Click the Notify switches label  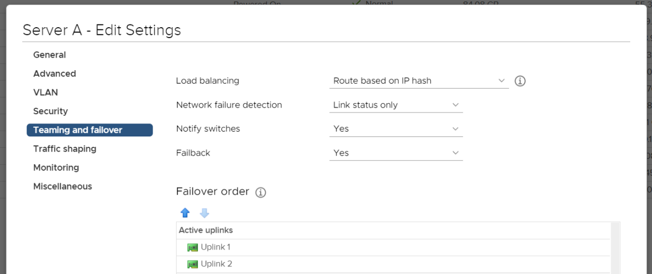pos(208,129)
